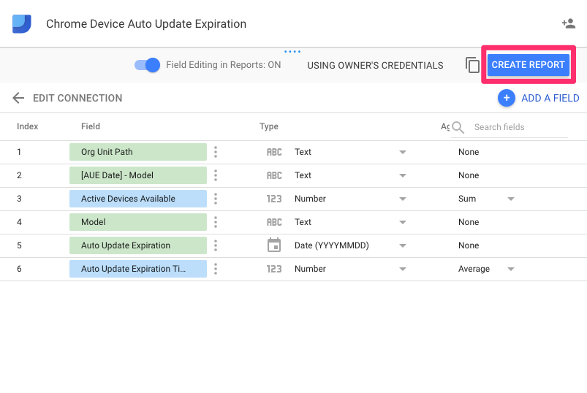This screenshot has width=587, height=393.
Task: Click Using Owner's Credentials
Action: 375,65
